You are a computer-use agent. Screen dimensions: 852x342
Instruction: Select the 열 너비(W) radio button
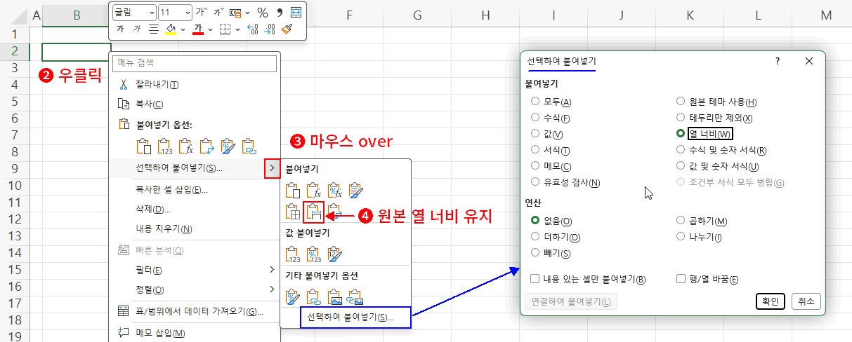point(680,133)
